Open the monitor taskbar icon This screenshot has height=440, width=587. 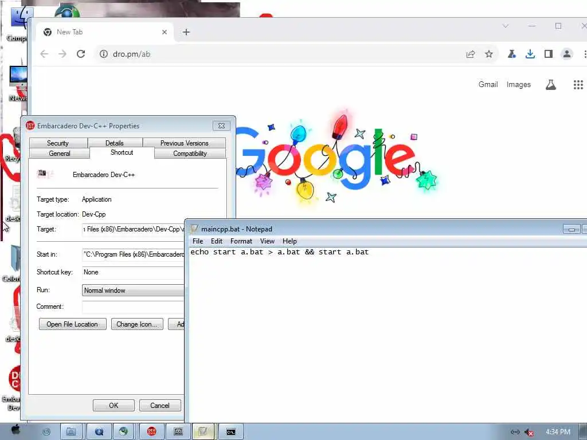pos(178,432)
